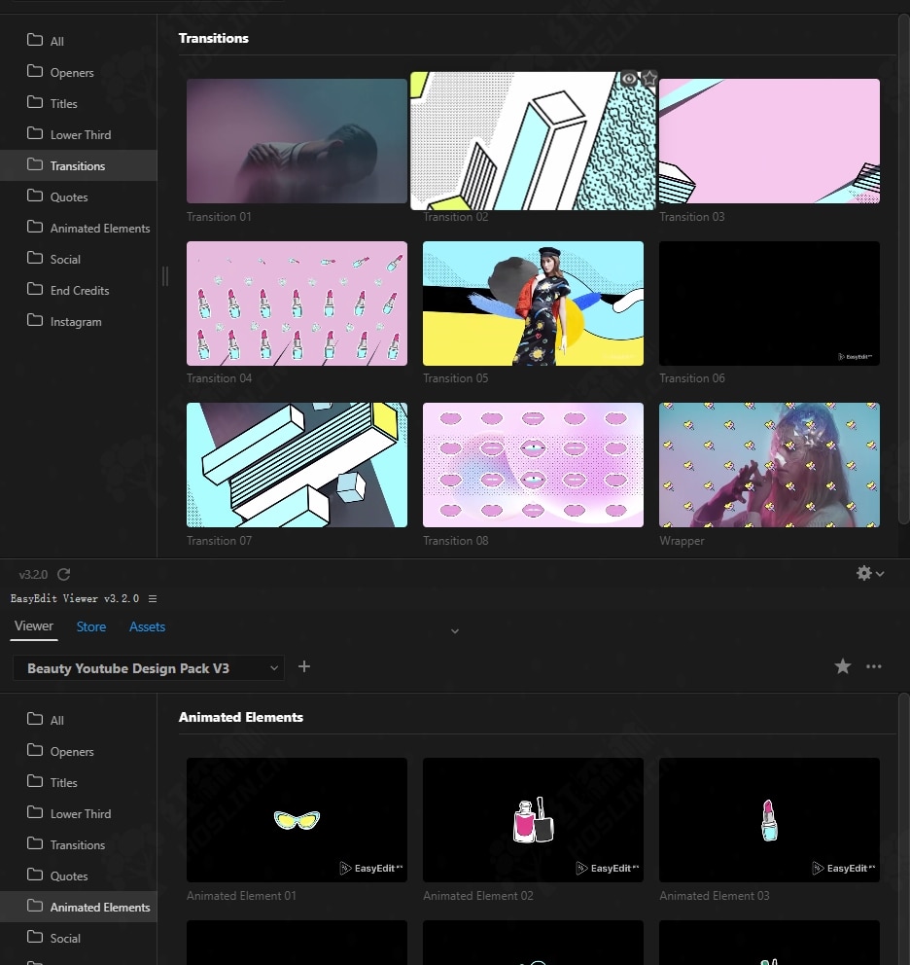
Task: Click the Transition 06 caption text
Action: pyautogui.click(x=692, y=377)
